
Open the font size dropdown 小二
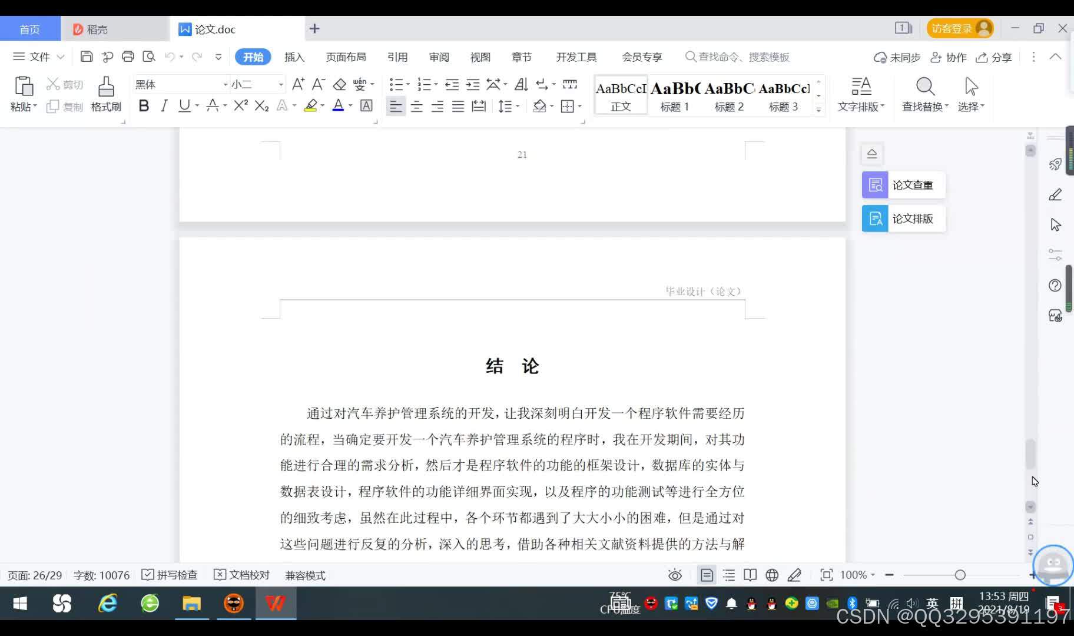coord(281,85)
